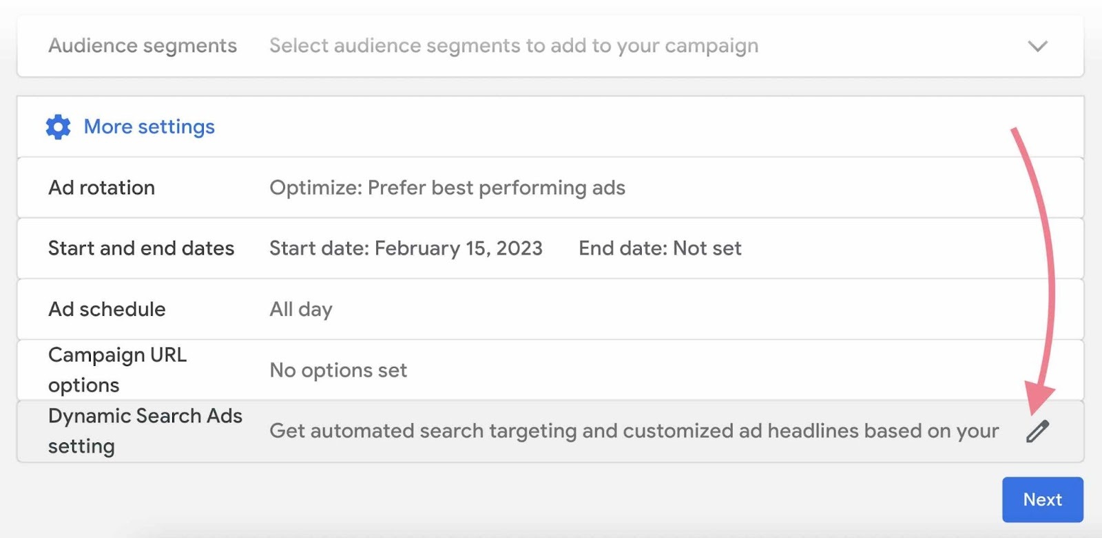Select the Start date February 15 2023 value
Screen dimensions: 1102x538
(406, 248)
